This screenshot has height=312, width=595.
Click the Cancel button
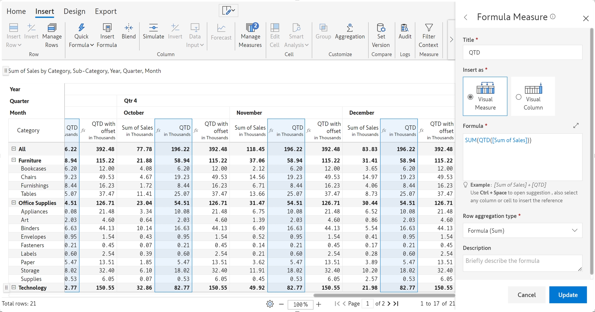[527, 295]
